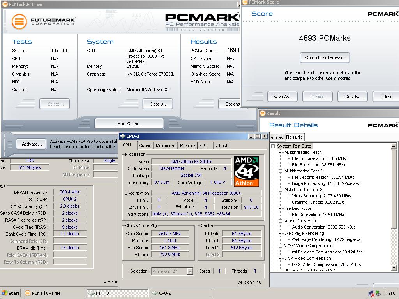Viewport: 399px width, 299px height.
Task: Collapse the Audio Conversion node
Action: [x=281, y=221]
